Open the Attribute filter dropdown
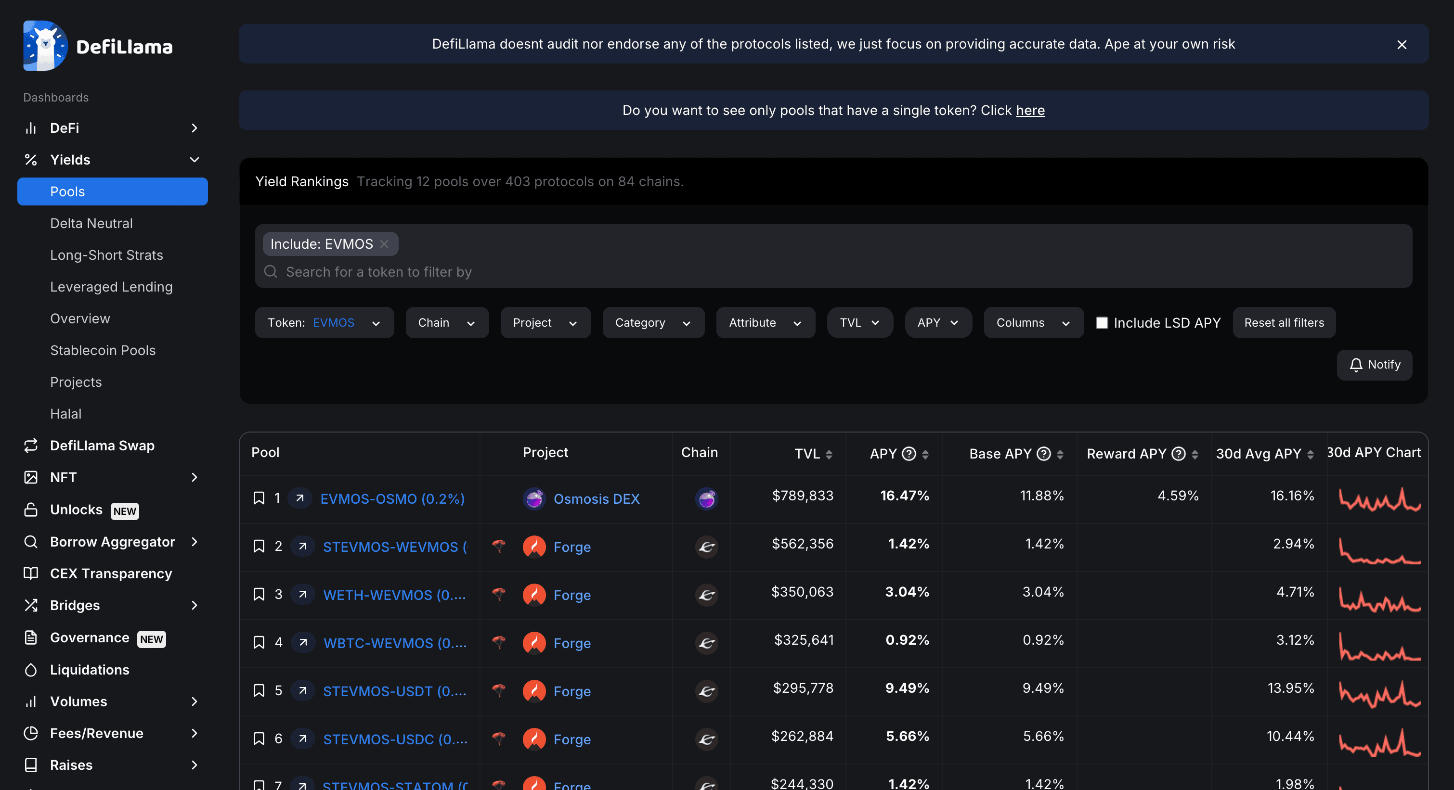Image resolution: width=1454 pixels, height=790 pixels. [x=766, y=322]
